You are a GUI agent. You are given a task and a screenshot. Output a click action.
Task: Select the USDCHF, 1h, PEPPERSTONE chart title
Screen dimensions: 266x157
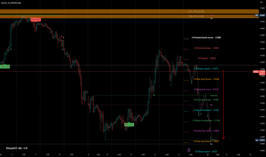(11, 3)
